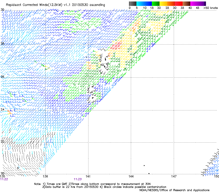Click the '40' legend scale label
The image size is (219, 192).
190,8
